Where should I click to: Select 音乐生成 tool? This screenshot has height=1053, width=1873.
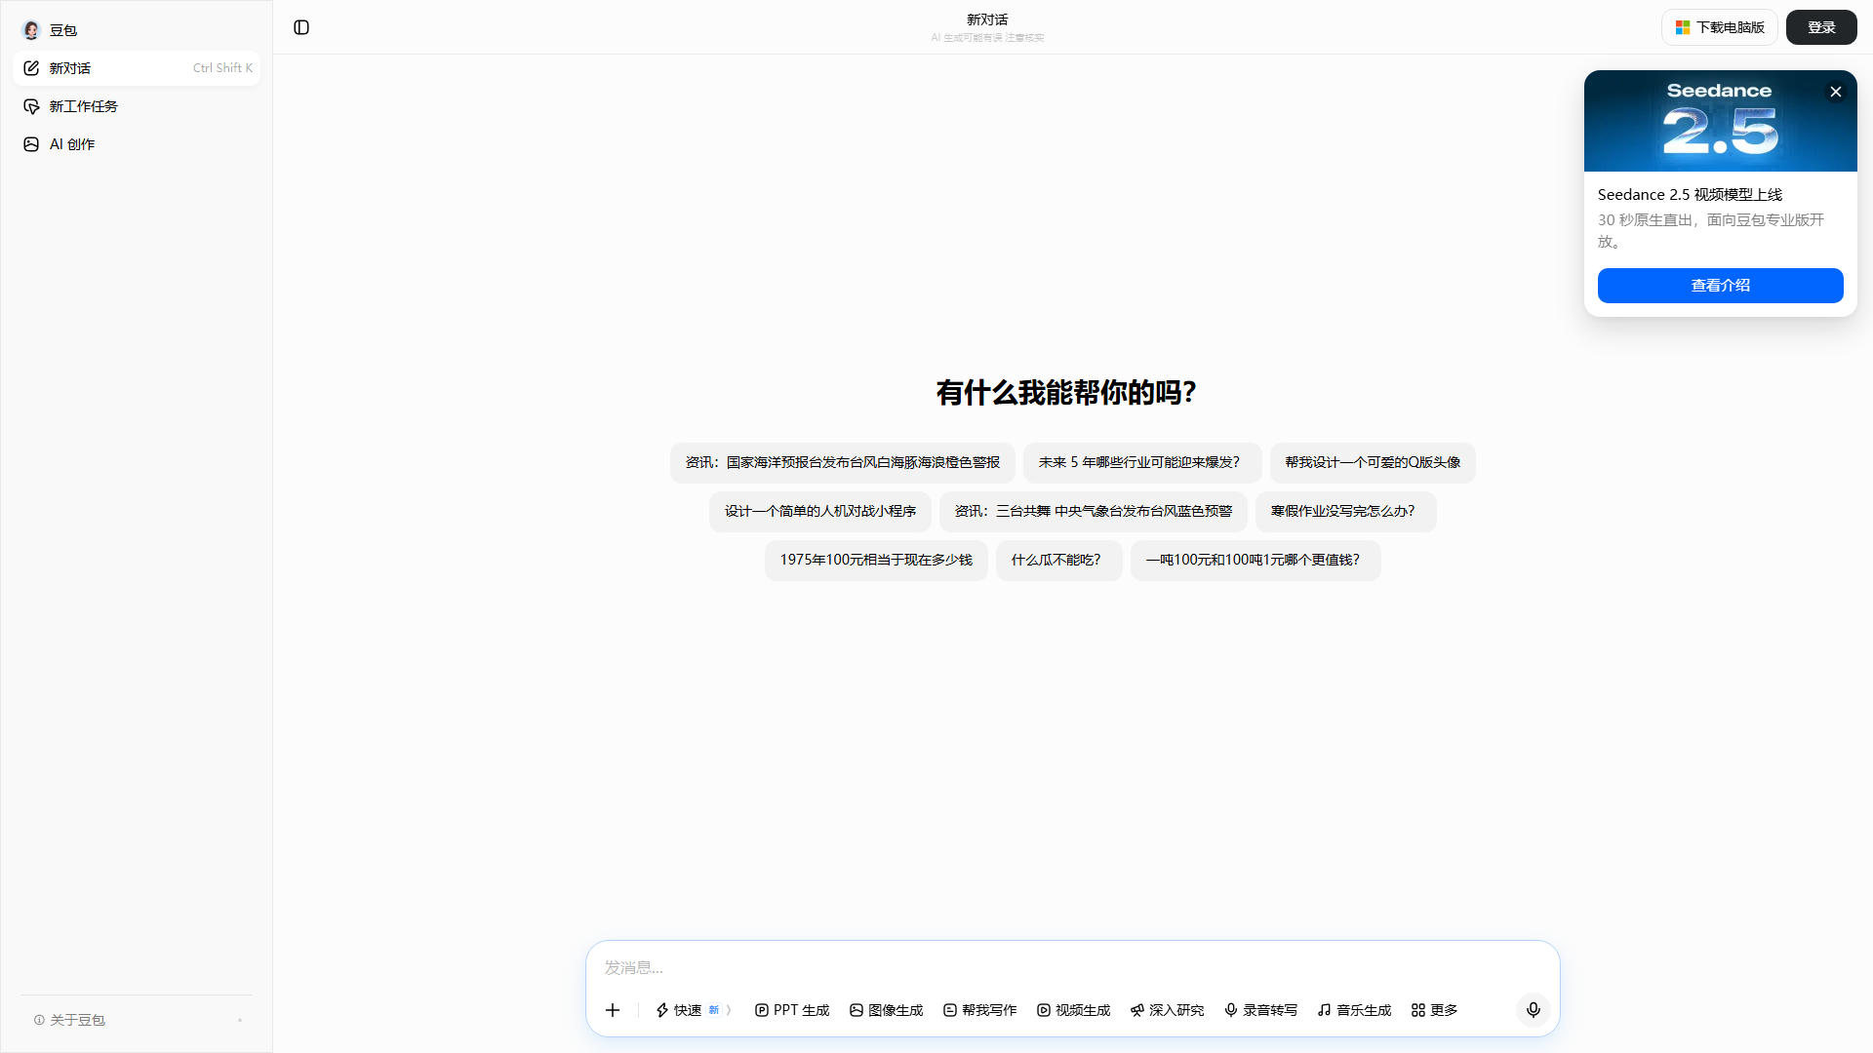point(1354,1010)
